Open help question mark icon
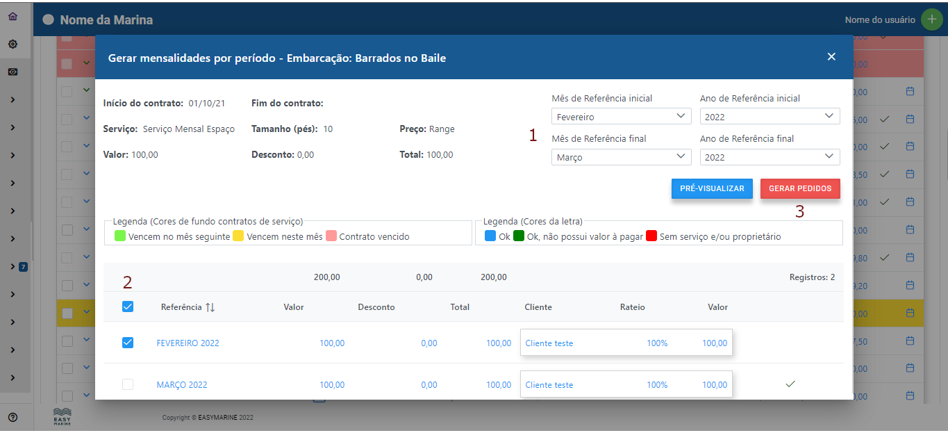This screenshot has width=948, height=433. click(13, 417)
